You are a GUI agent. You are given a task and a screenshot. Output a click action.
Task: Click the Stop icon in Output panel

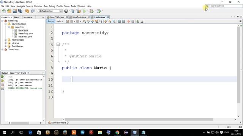3,85
